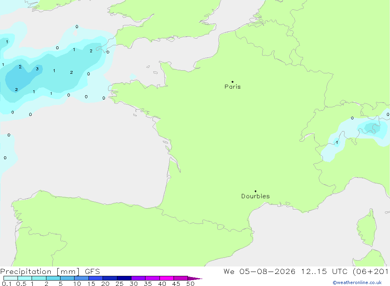Screen dimensions: 390x286
Task: Click the 'GFS' model label
Action: (92, 272)
